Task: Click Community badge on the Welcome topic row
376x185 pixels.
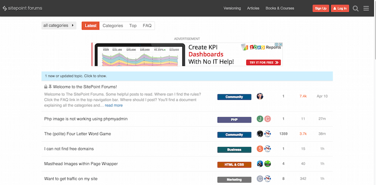Action: click(234, 97)
